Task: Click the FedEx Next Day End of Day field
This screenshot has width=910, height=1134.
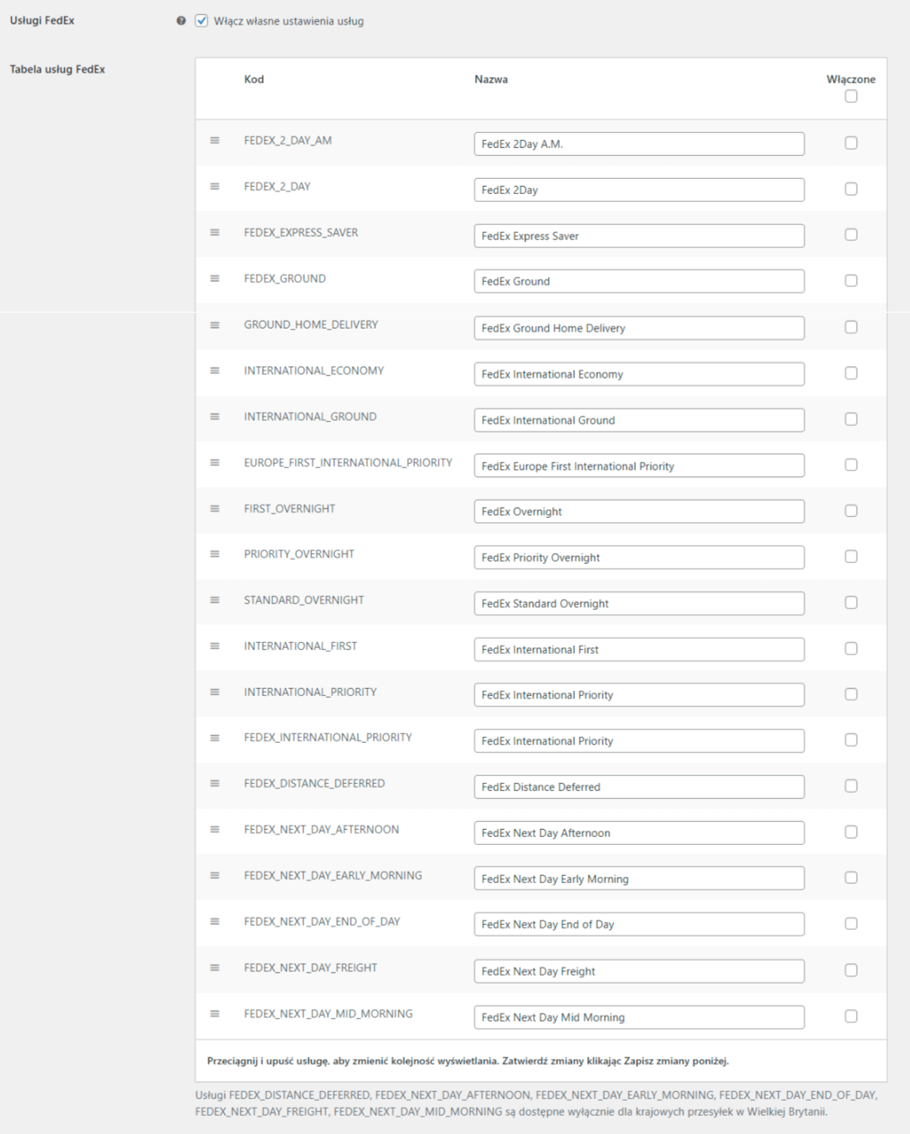Action: pyautogui.click(x=639, y=924)
